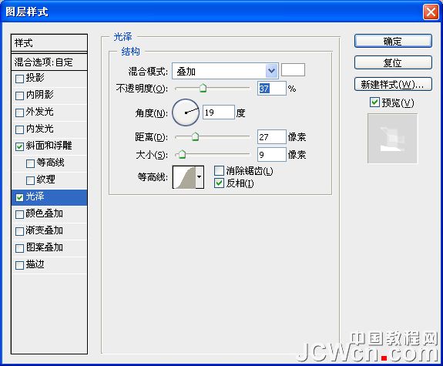This screenshot has height=366, width=443.
Task: Open the 颜色叠加 settings row
Action: coord(49,214)
